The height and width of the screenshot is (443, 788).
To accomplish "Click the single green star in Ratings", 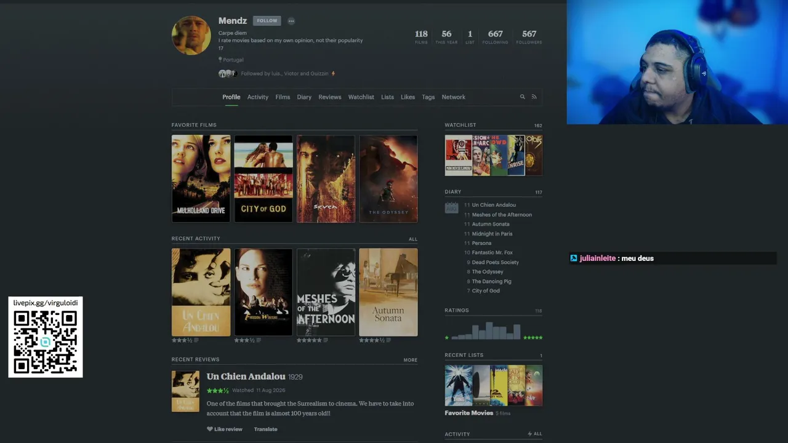I will pyautogui.click(x=447, y=337).
